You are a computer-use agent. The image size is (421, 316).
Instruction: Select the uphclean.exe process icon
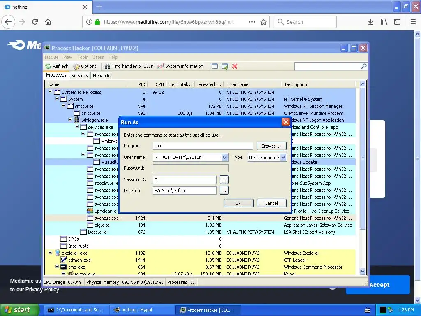pos(90,211)
